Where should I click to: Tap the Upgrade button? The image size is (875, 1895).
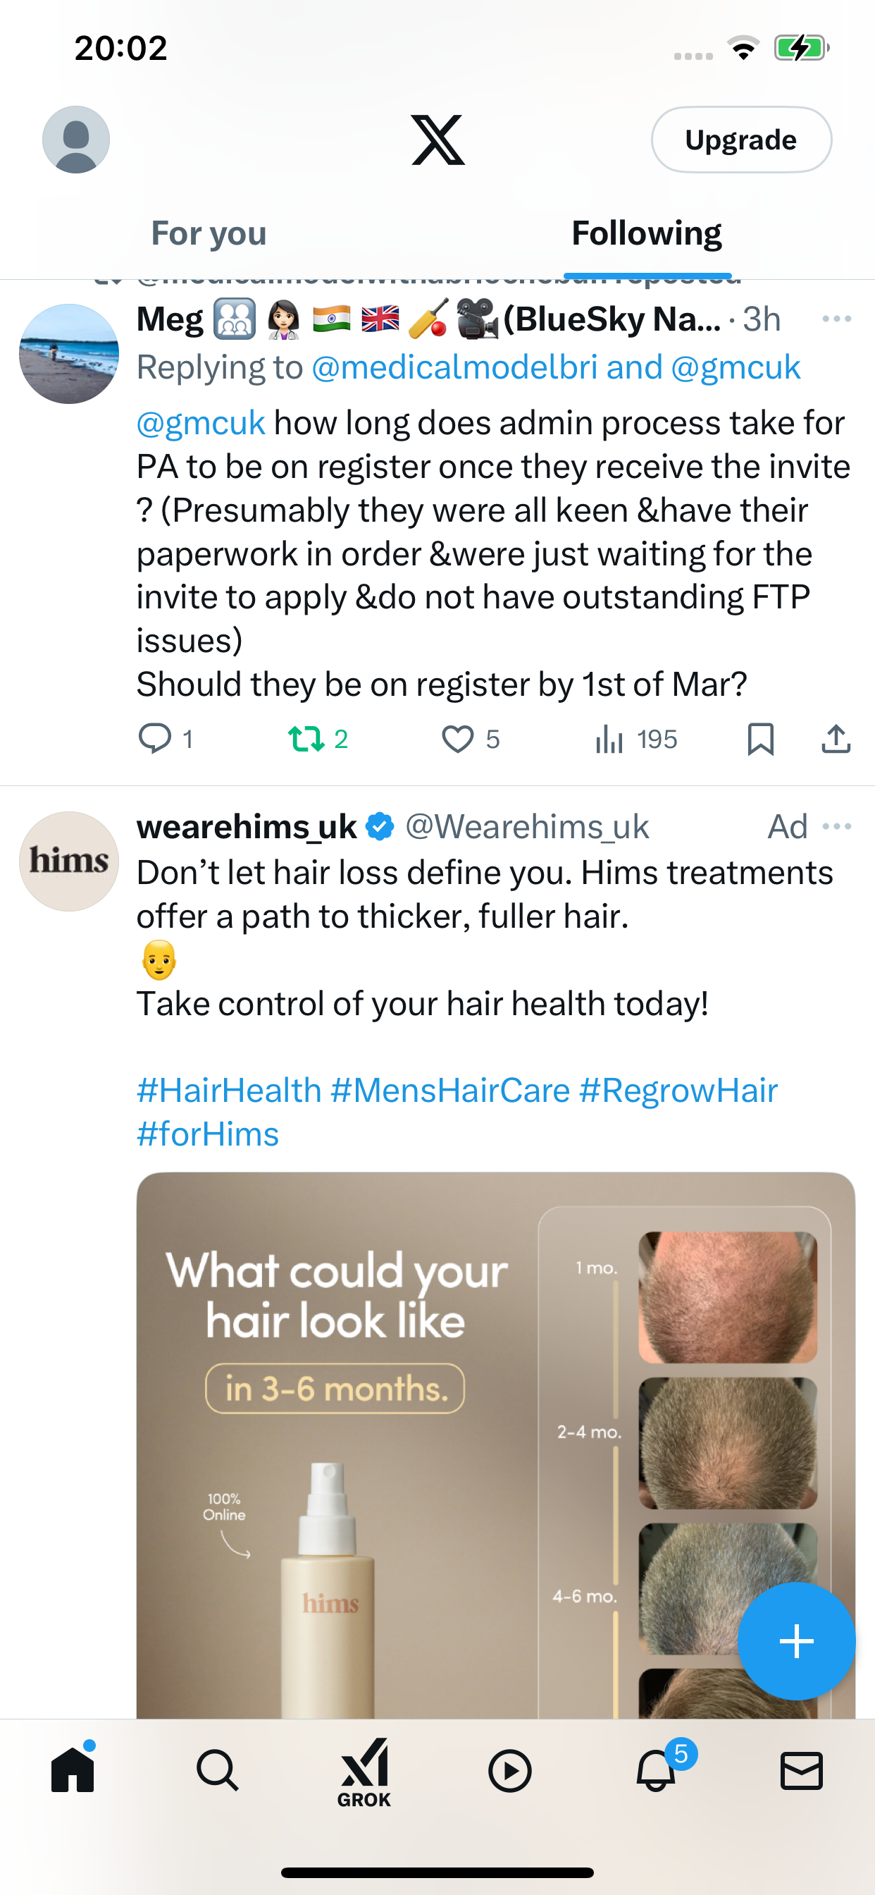point(741,140)
